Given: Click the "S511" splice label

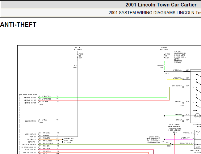Looking at the screenshot, I should (x=167, y=73).
